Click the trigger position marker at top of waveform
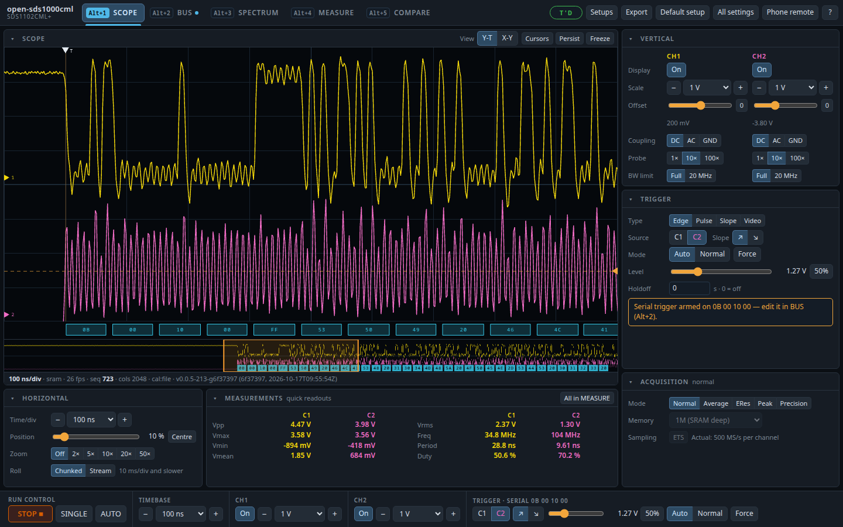843x527 pixels. pyautogui.click(x=66, y=50)
